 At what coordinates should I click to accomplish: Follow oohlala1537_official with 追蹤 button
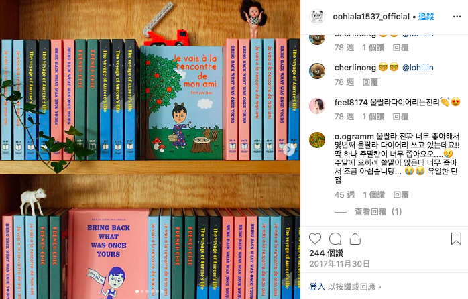coord(426,17)
